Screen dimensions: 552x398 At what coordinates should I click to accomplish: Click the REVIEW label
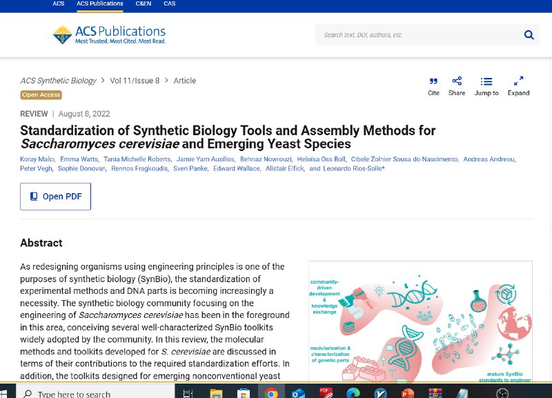point(34,114)
